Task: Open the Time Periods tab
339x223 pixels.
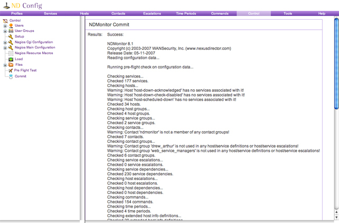Action: point(186,13)
